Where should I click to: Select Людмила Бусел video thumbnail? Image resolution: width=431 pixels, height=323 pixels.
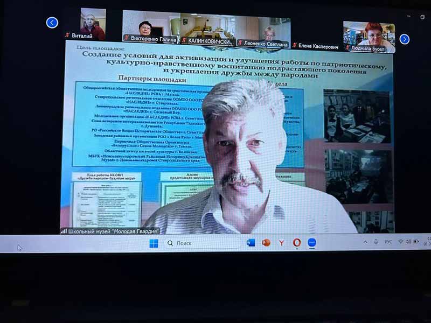tap(369, 37)
